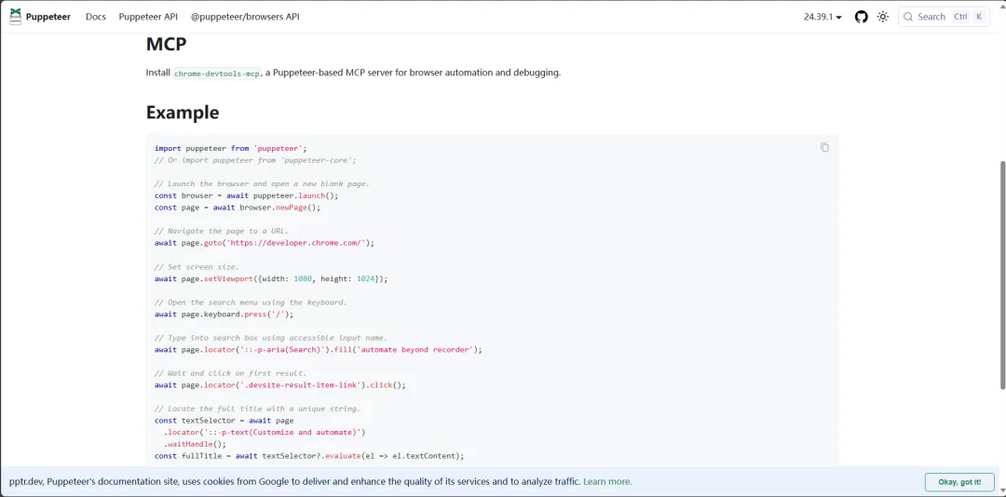Click the '// Set screen size.' comment
This screenshot has height=497, width=1006.
coord(197,267)
